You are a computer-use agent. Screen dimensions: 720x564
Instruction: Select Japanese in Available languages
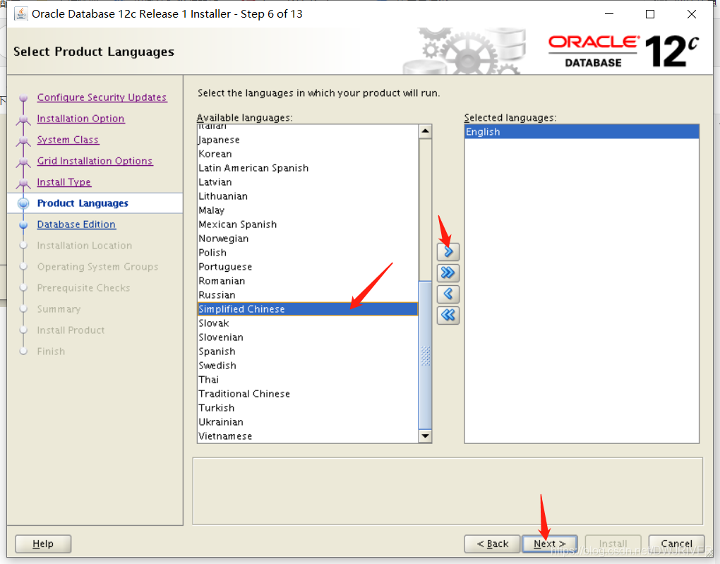(x=308, y=140)
